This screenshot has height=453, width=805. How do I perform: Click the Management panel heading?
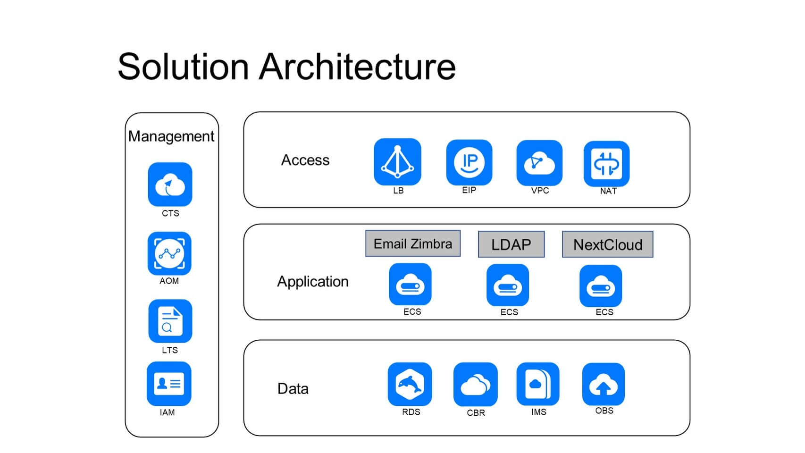click(x=171, y=136)
